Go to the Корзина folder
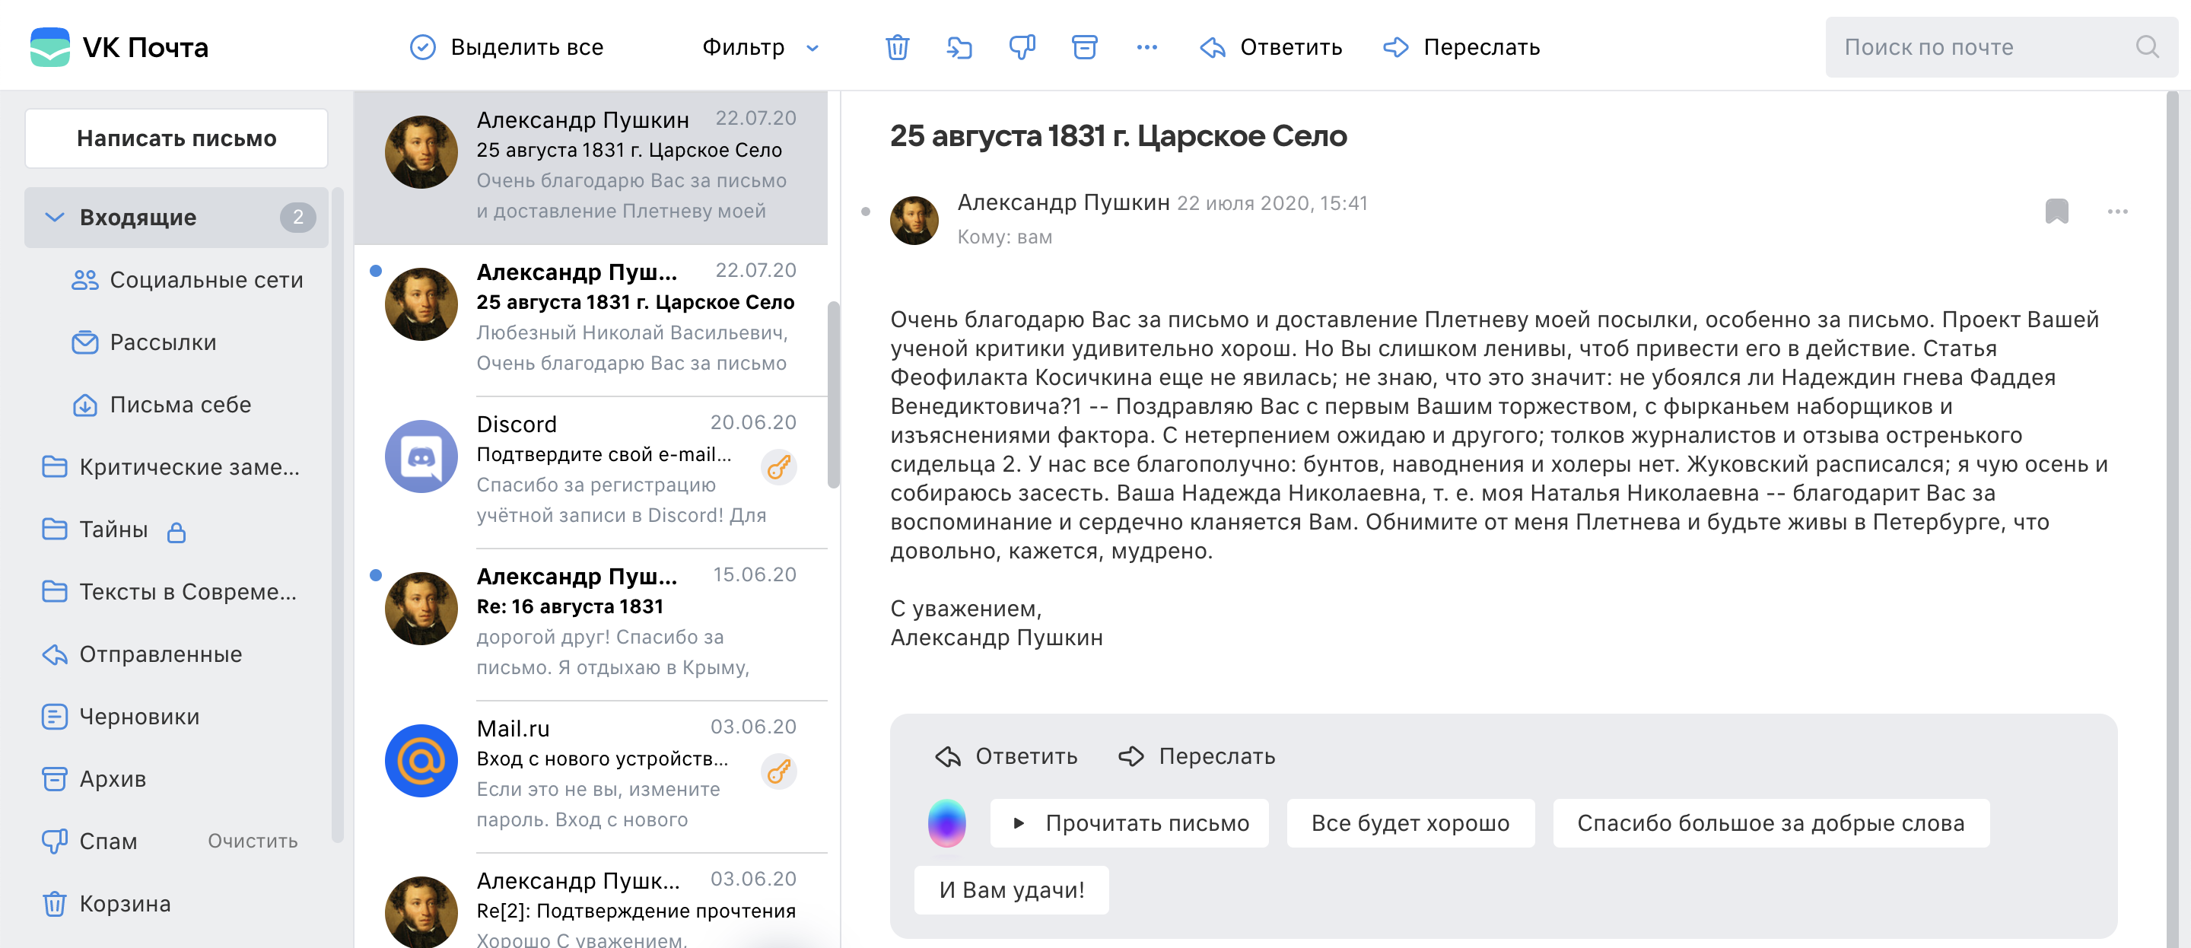The width and height of the screenshot is (2191, 948). click(107, 903)
